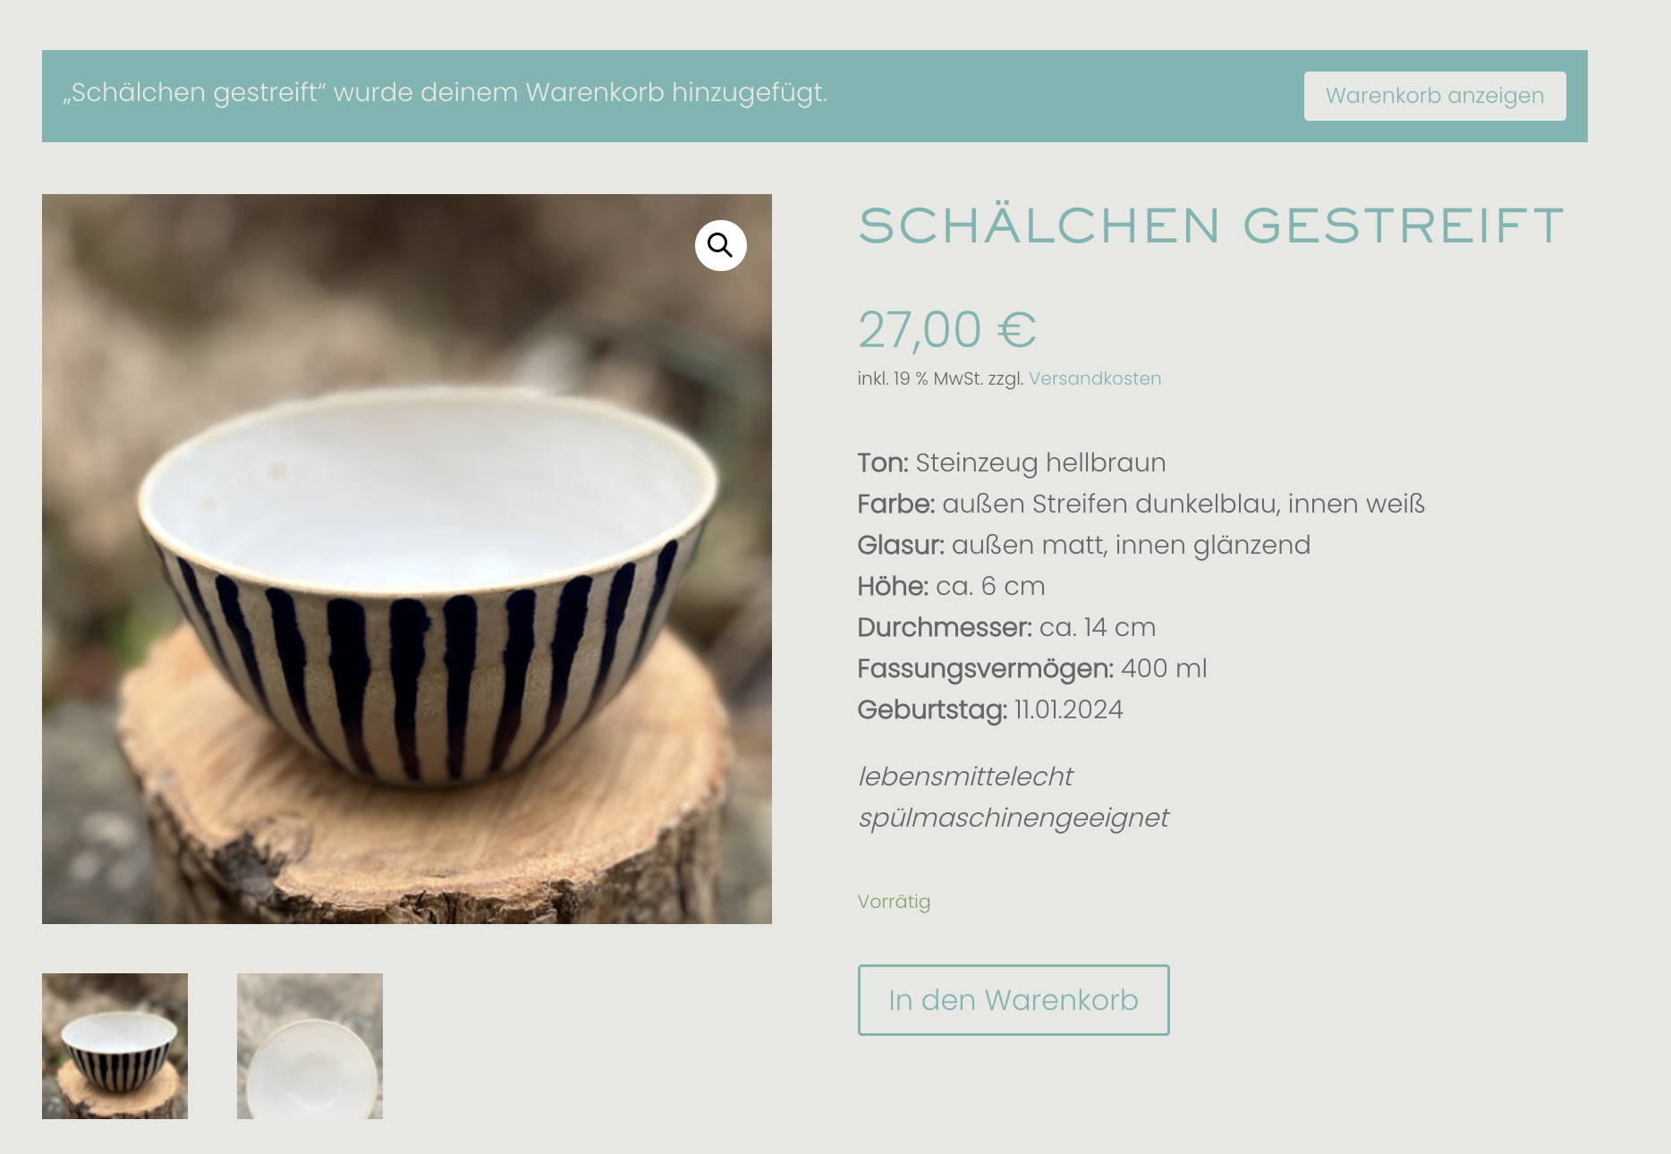1671x1154 pixels.
Task: Click the 'Vorrätig' stock status
Action: tap(893, 902)
